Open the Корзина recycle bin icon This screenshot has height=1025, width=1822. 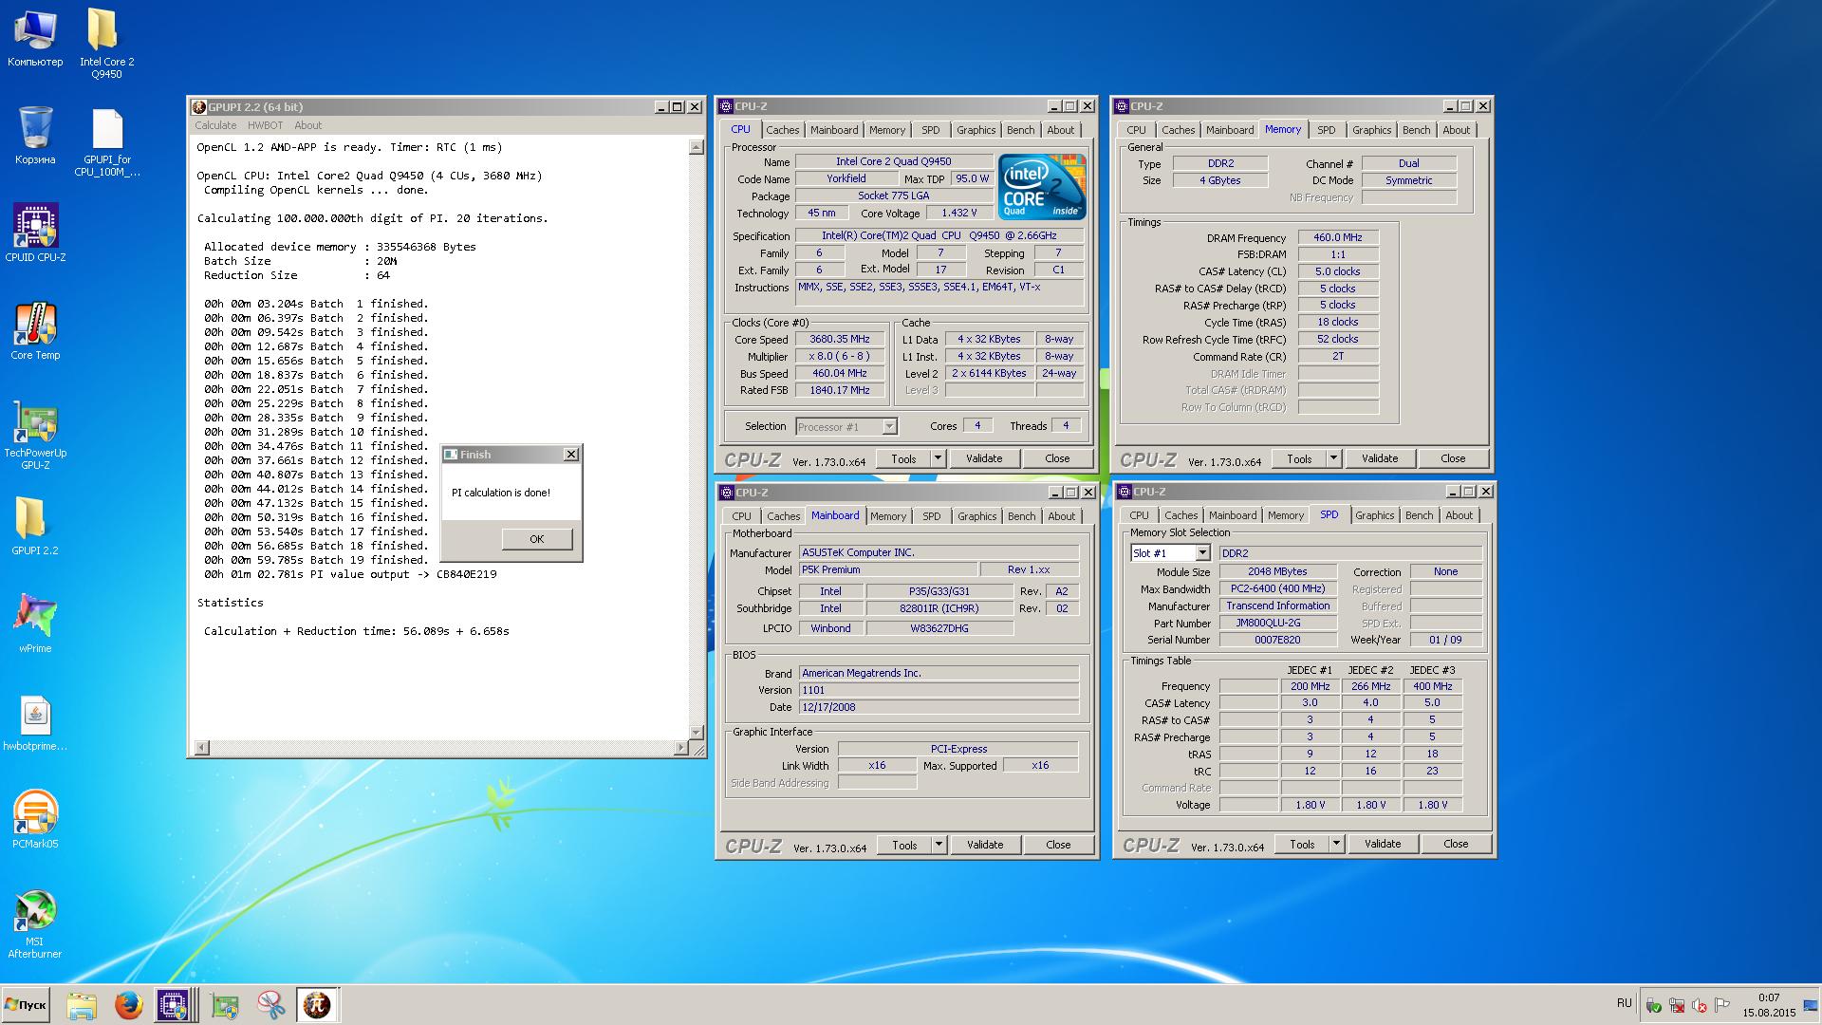[35, 136]
